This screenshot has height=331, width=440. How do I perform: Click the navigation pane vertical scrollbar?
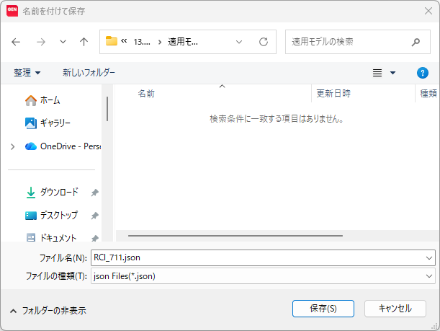pos(107,109)
